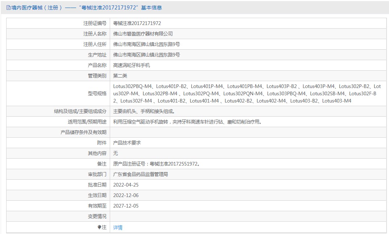Select registration number 粤械注准20172171972 value

[x=137, y=23]
